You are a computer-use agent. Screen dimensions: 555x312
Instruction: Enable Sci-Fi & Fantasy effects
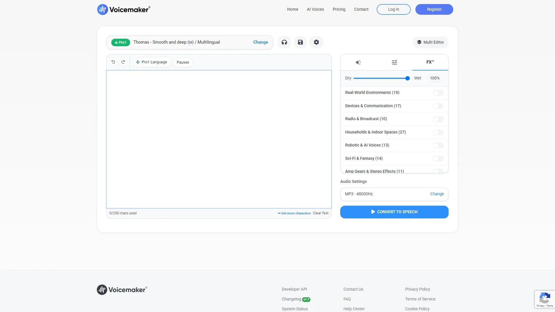[438, 158]
